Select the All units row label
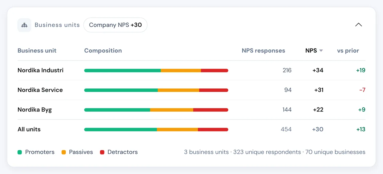Screen dimensions: 383x174 click(29, 129)
